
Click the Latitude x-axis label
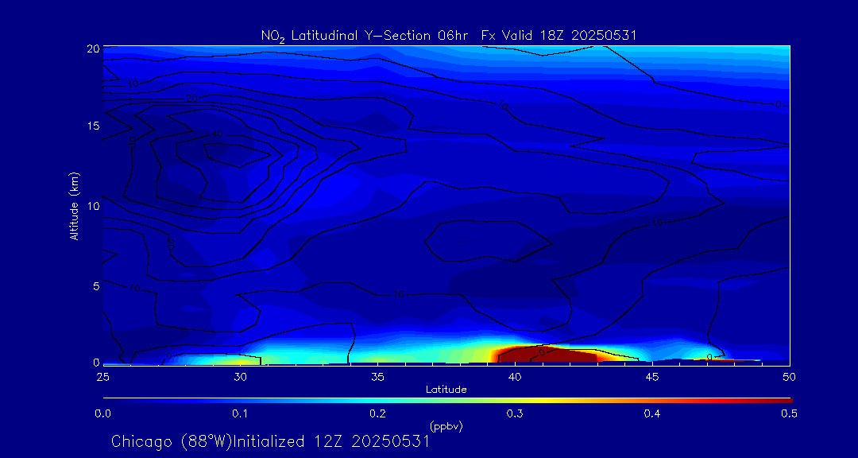446,389
